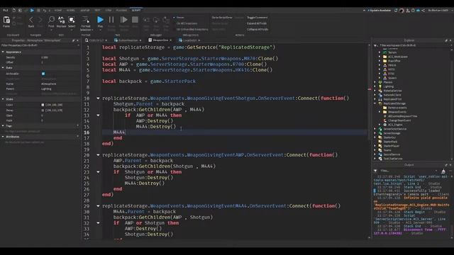Open the FILE menu

click(6, 11)
